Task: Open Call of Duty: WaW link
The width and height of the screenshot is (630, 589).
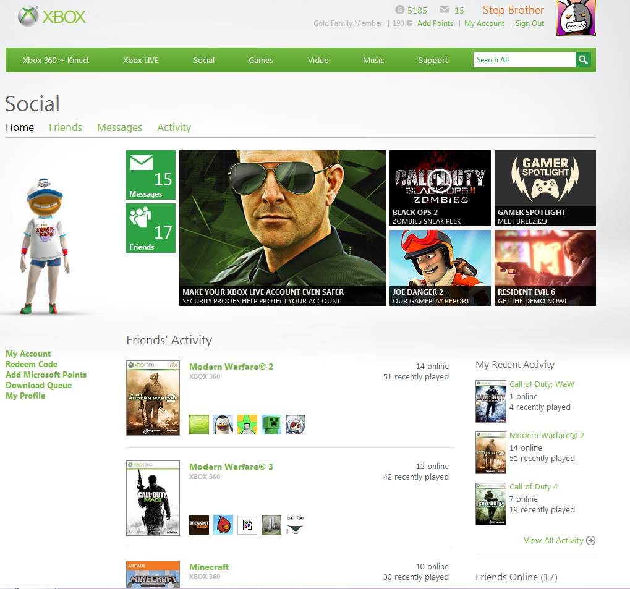Action: [x=542, y=384]
